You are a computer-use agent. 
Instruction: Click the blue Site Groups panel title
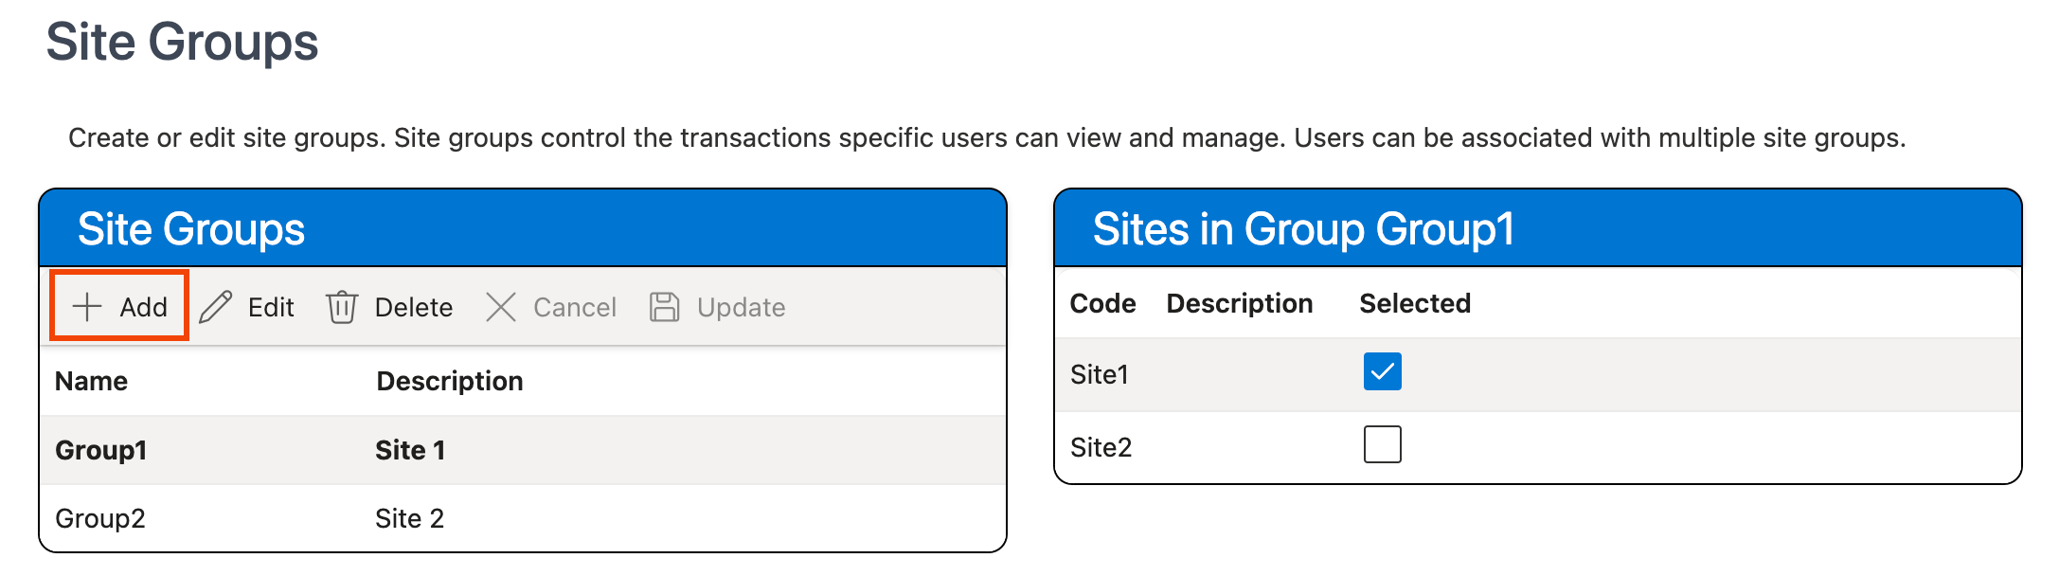[191, 229]
